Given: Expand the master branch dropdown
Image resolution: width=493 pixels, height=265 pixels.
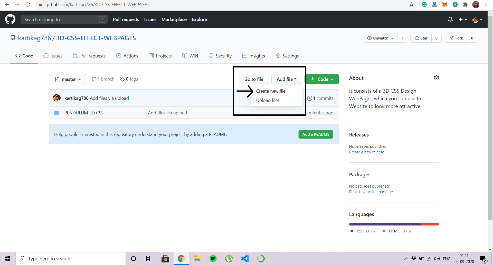Looking at the screenshot, I should coord(67,79).
